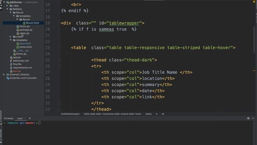This screenshot has width=257, height=145.
Task: Collapse the WebSite folder
Action: click(x=7, y=9)
